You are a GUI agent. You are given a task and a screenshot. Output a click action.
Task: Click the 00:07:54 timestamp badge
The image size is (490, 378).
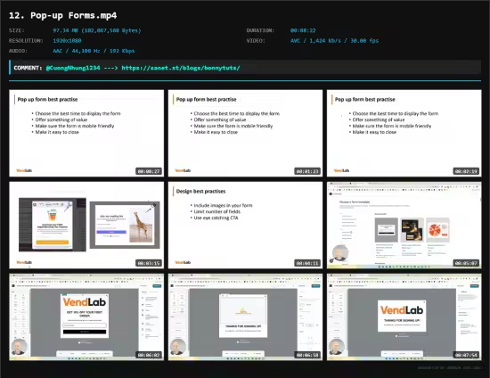(466, 355)
